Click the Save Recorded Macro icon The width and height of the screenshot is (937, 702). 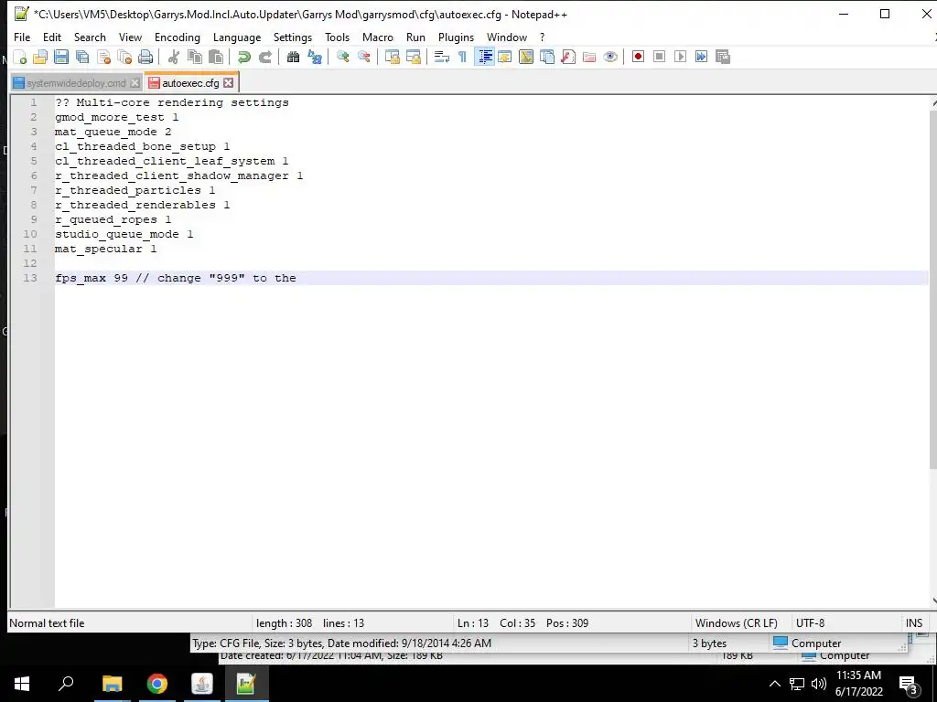pyautogui.click(x=723, y=57)
